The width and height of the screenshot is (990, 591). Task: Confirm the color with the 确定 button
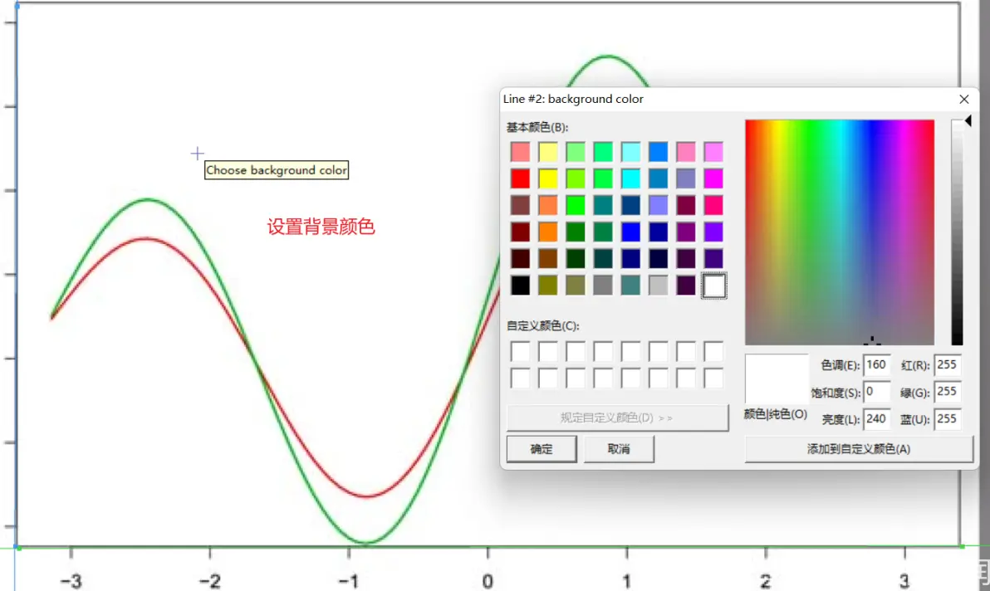coord(541,449)
